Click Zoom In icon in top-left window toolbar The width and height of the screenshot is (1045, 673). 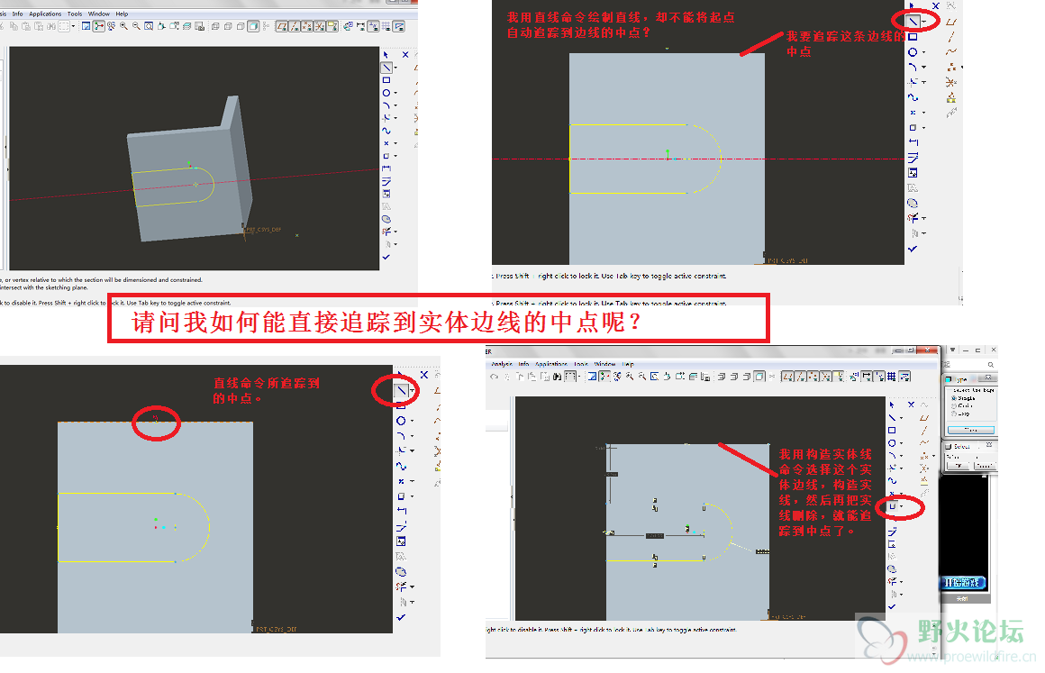(x=123, y=26)
